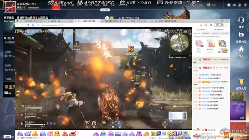Viewport: 249px width, 140px height.
Task: Switch to the active douyu stream browser tab
Action: pos(87,21)
